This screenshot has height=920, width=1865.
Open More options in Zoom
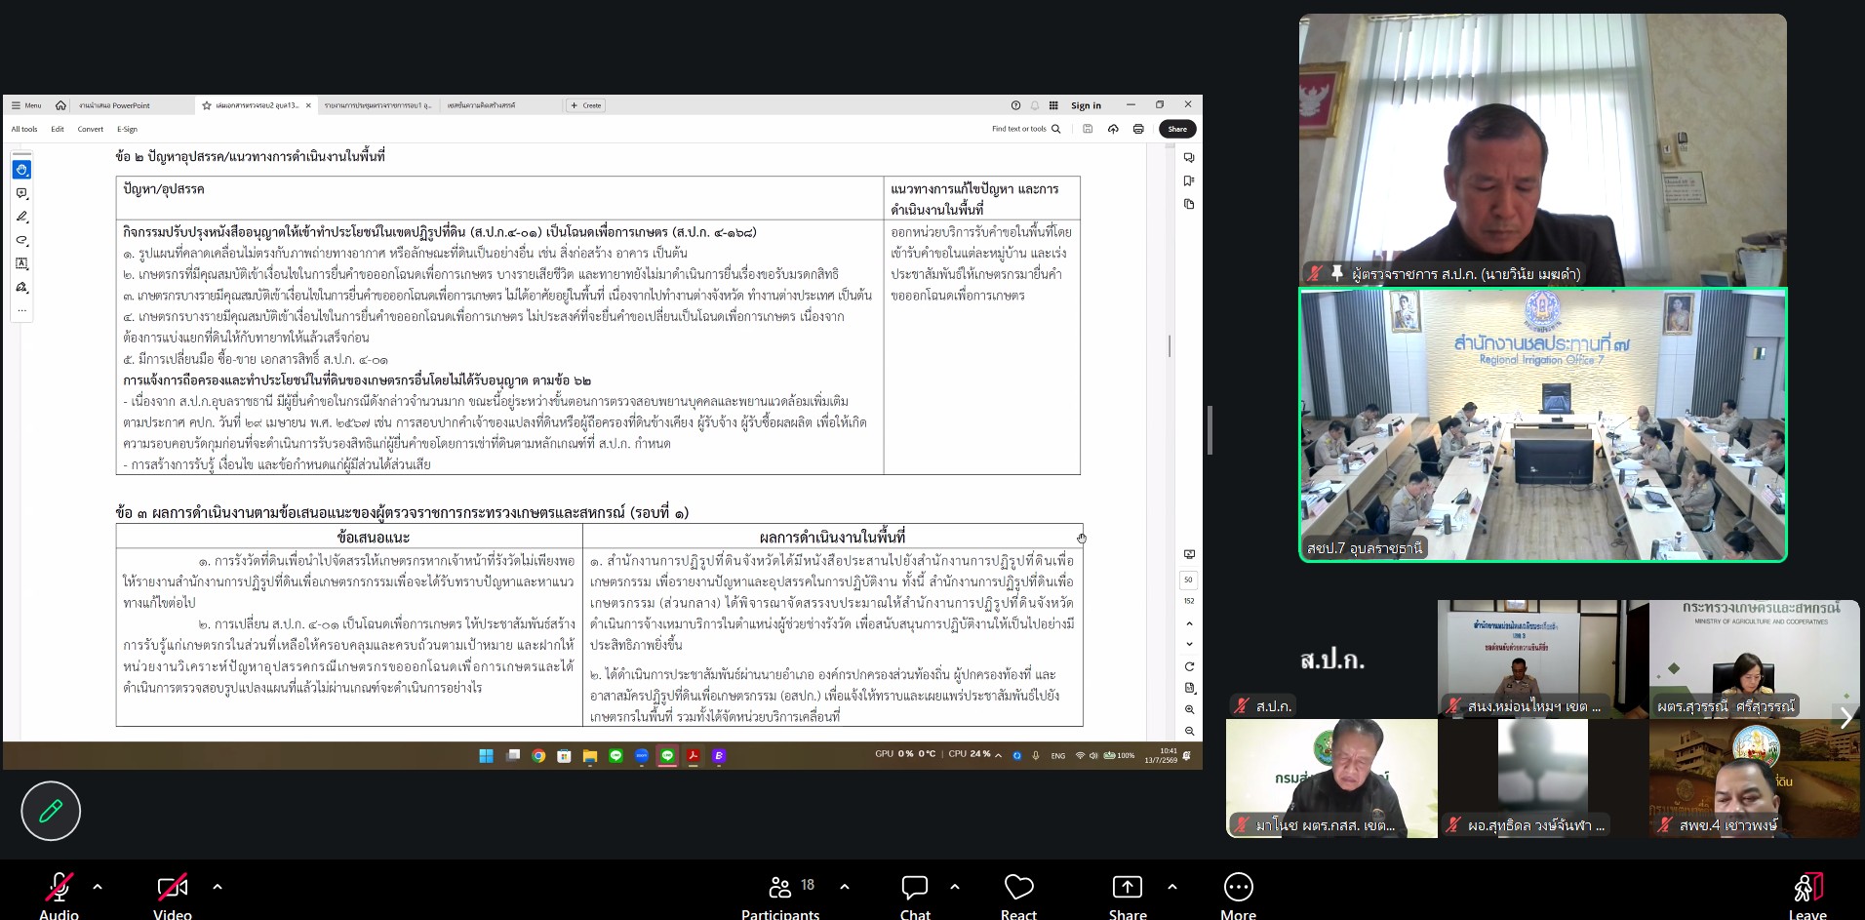click(1238, 896)
